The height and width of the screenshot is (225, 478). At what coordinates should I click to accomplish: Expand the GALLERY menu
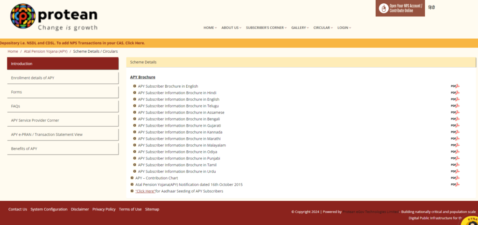tap(300, 28)
